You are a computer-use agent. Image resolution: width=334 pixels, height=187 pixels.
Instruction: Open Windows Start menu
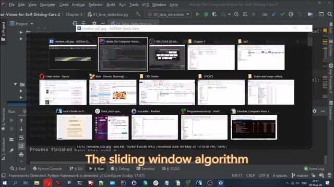(4, 183)
